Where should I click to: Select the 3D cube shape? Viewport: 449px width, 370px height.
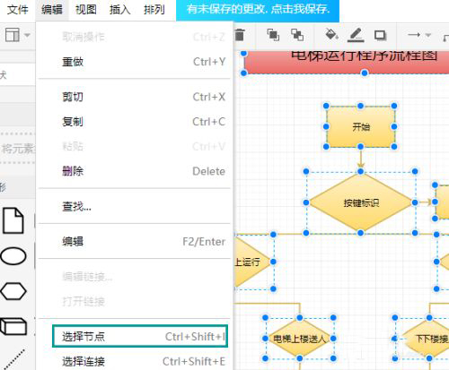[x=13, y=326]
